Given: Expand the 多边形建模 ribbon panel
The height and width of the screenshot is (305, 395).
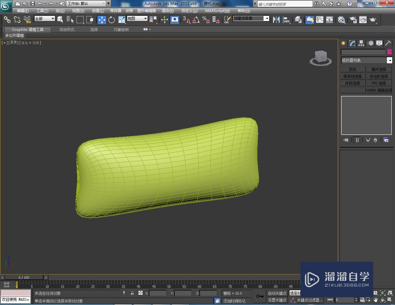Looking at the screenshot, I should [x=14, y=36].
